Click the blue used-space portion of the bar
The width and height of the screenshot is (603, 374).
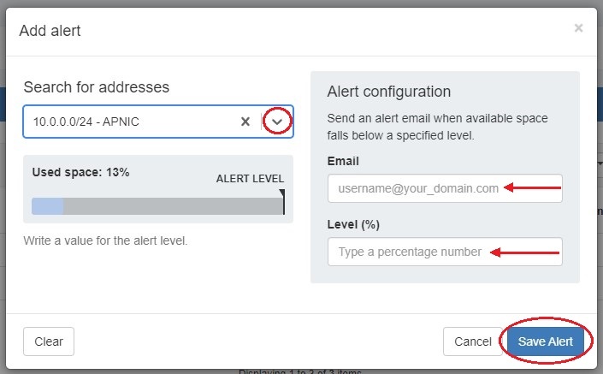[47, 206]
